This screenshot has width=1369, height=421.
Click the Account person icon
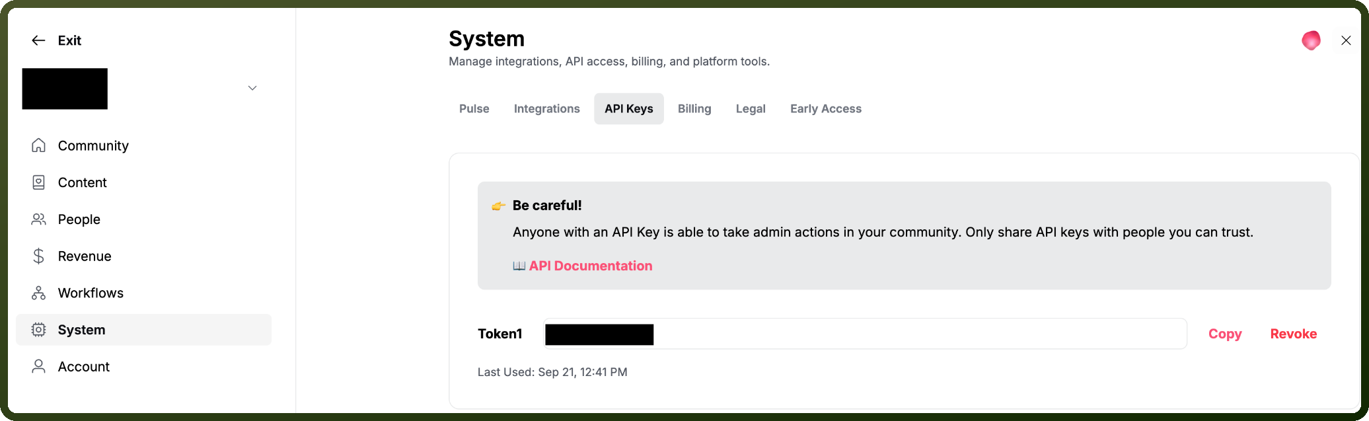(39, 366)
